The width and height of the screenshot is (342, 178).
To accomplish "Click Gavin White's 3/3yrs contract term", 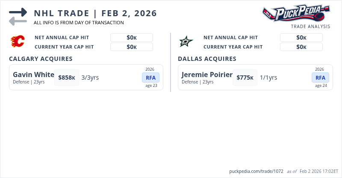I will [90, 78].
